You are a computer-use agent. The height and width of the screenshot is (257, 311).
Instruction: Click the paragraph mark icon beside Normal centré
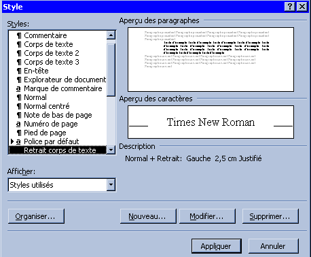coord(19,106)
